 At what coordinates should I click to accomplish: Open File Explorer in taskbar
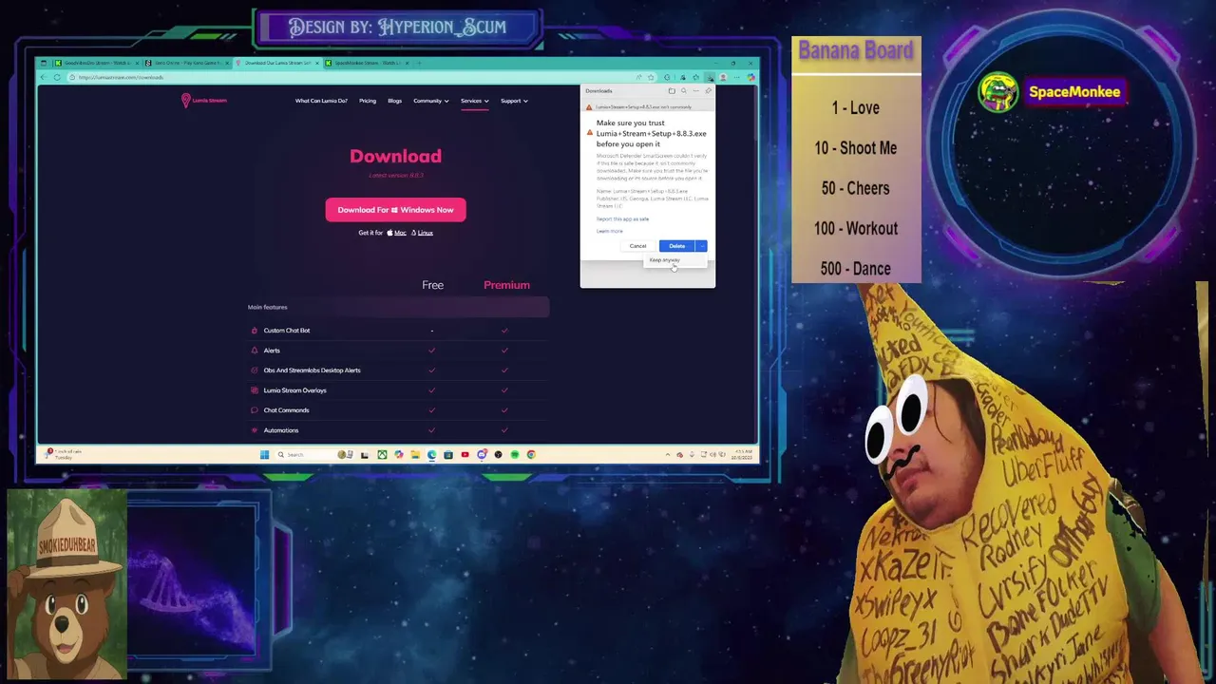(x=415, y=455)
